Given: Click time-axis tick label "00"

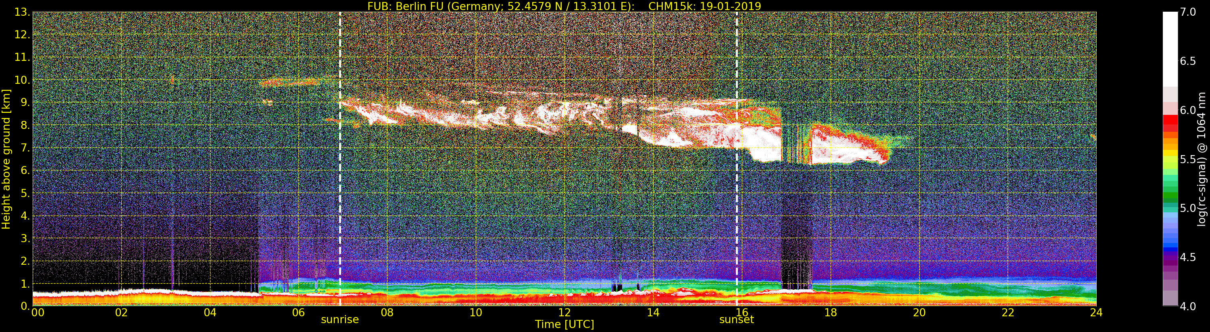Looking at the screenshot, I should pos(37,312).
